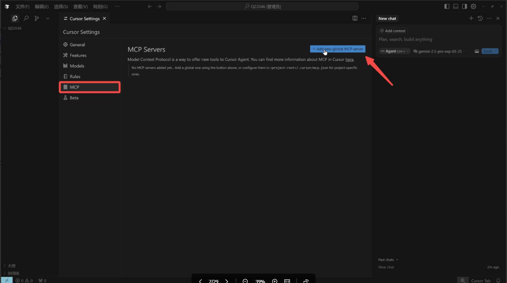Toggle bottom panel layout
The width and height of the screenshot is (507, 283).
coord(456,6)
